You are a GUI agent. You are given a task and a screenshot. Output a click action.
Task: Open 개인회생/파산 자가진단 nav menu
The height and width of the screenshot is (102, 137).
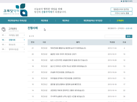[93, 21]
